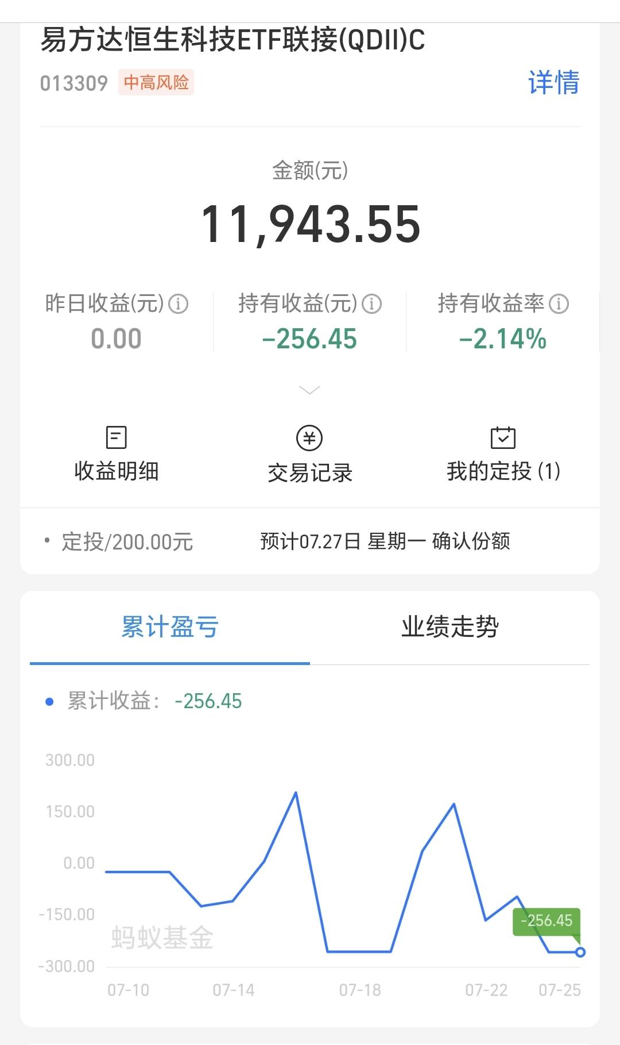Tap the green -256.45 chart tooltip
The height and width of the screenshot is (1045, 620).
[x=547, y=921]
